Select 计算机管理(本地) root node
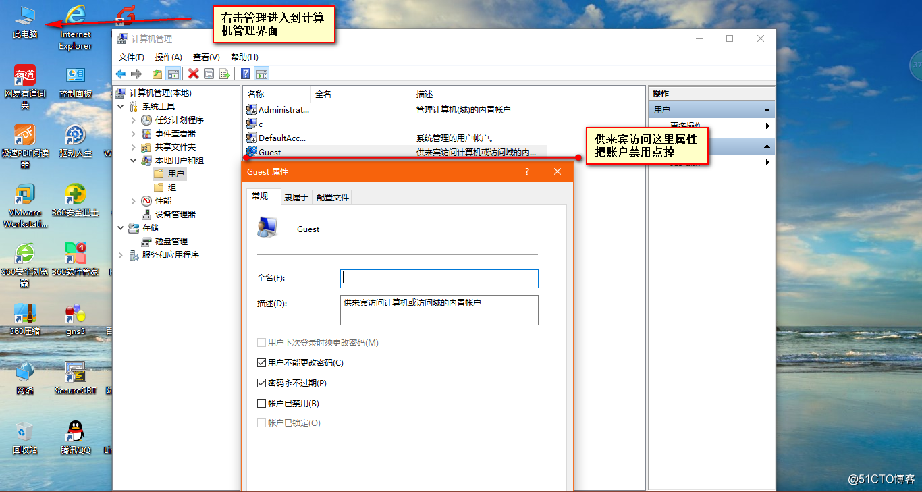 [154, 93]
